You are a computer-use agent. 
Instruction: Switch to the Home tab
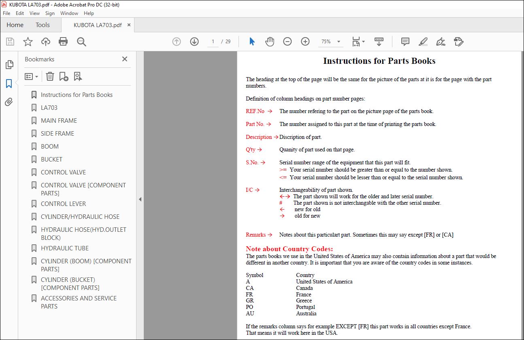[15, 25]
